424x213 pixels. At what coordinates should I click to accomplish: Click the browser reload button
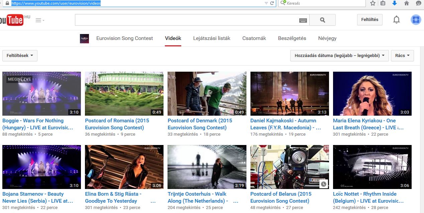click(x=272, y=3)
